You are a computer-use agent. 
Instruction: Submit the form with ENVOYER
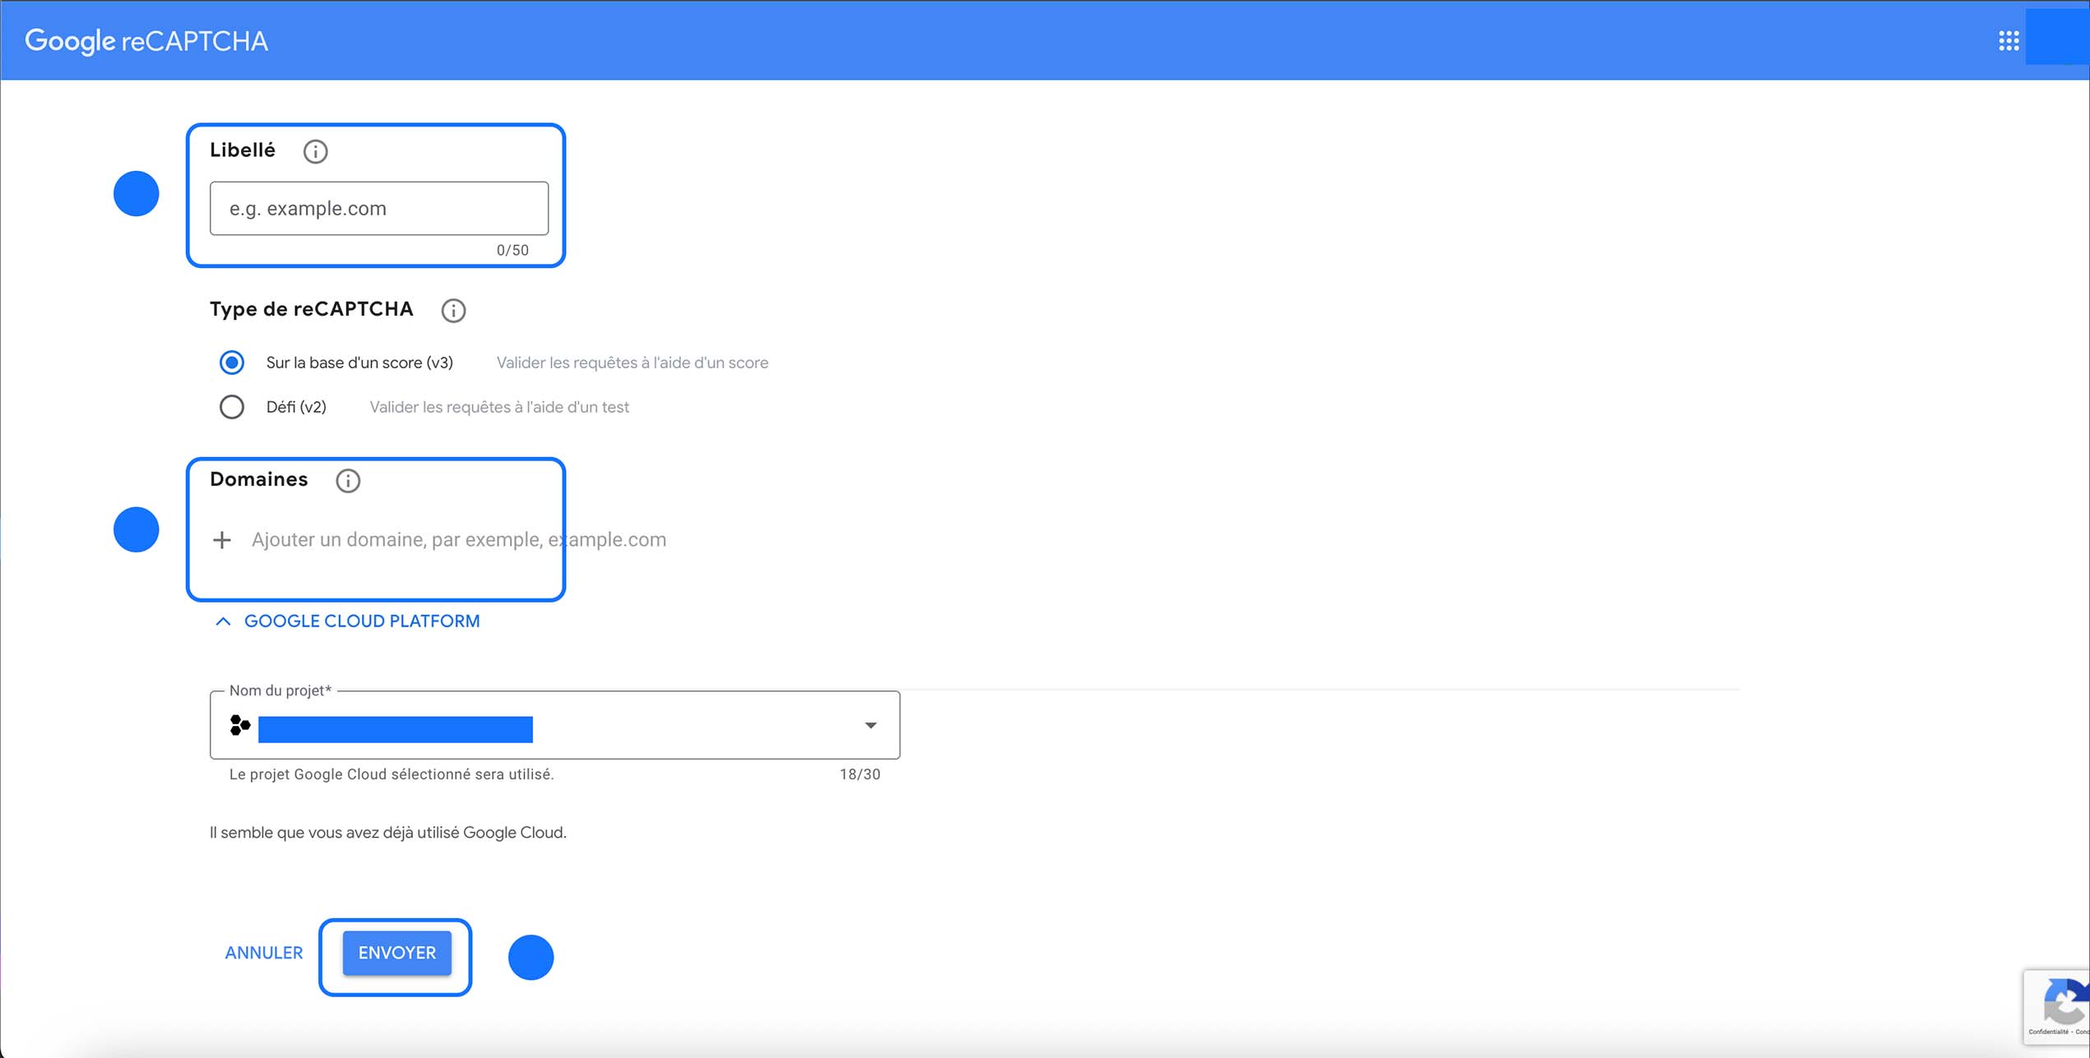pyautogui.click(x=396, y=952)
